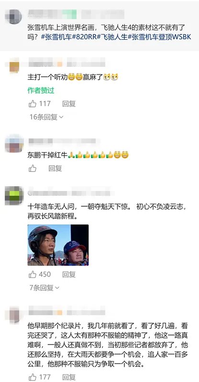Open the post author's blurred avatar
This screenshot has width=199, height=382.
13,17
